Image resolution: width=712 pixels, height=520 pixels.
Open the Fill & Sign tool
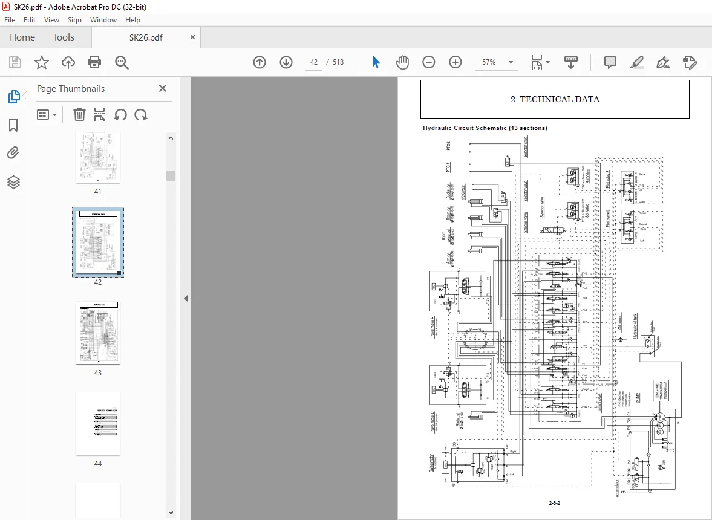pos(663,62)
